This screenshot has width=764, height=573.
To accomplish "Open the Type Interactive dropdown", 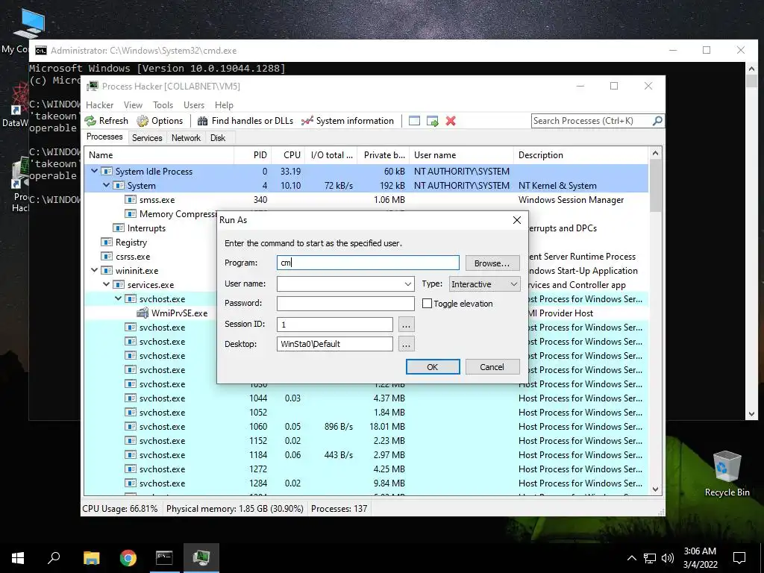I will pyautogui.click(x=483, y=284).
